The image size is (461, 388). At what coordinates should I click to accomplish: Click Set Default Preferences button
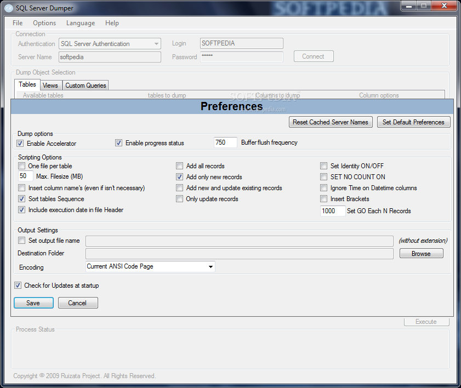click(x=413, y=122)
